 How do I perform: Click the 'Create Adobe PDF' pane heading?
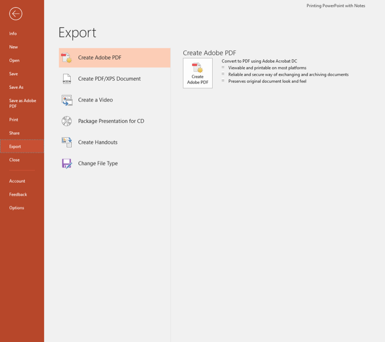209,53
